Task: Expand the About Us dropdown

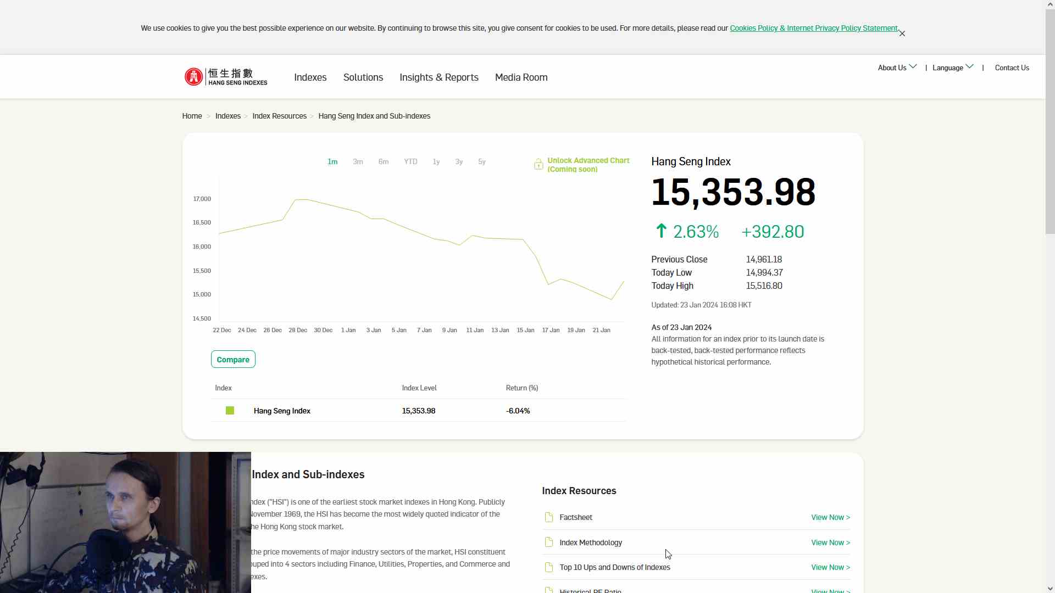Action: pos(897,68)
